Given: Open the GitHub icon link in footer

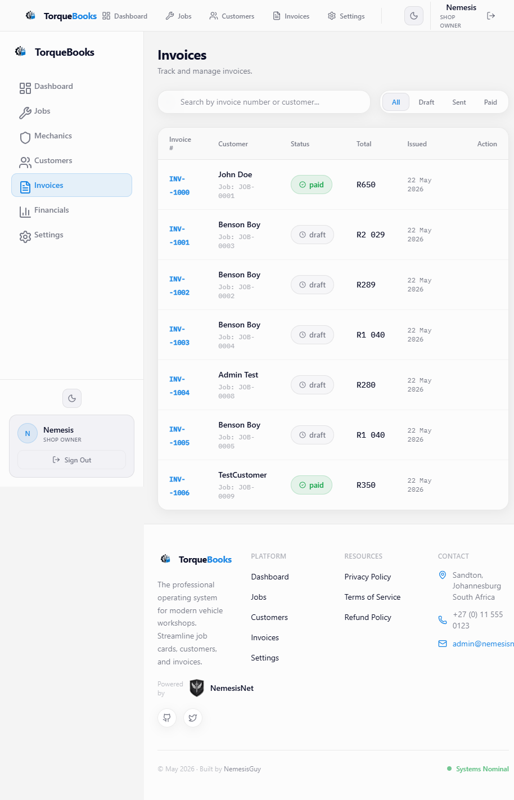Looking at the screenshot, I should tap(167, 717).
